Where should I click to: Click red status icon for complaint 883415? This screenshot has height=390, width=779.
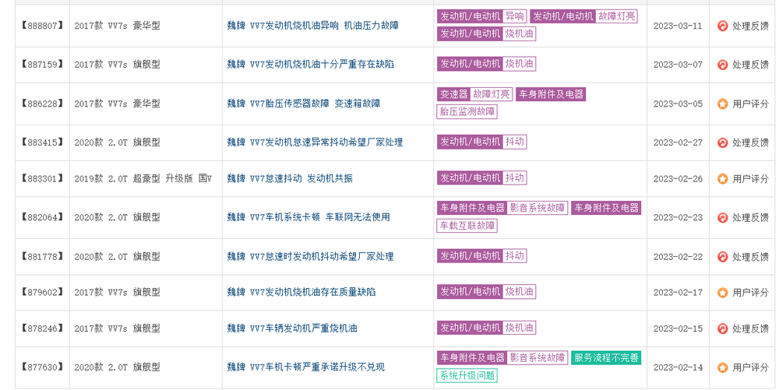pos(722,142)
